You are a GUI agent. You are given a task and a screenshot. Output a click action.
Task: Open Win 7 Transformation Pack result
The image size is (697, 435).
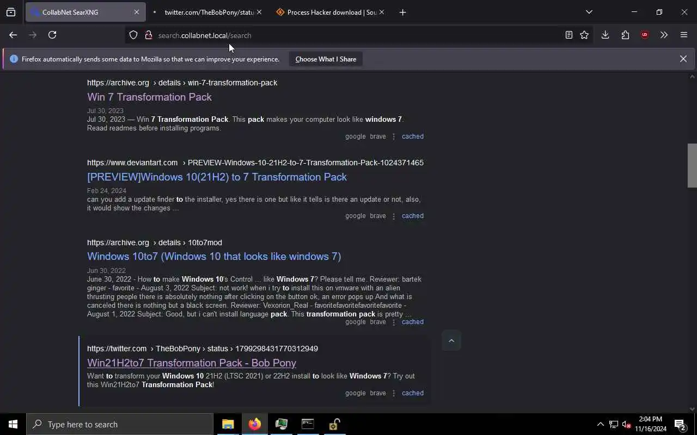(x=149, y=97)
